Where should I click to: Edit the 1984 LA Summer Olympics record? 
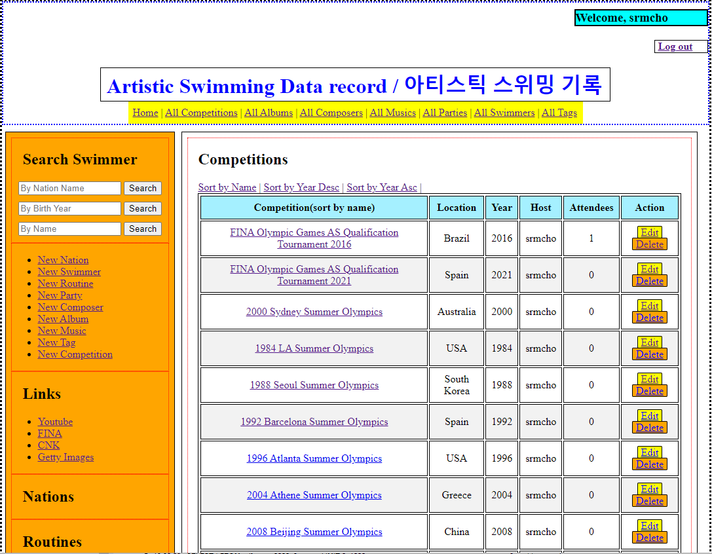coord(649,342)
